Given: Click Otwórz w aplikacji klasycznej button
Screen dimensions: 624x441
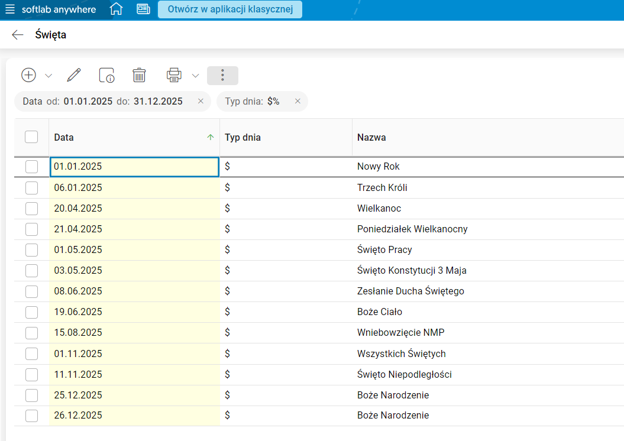Looking at the screenshot, I should tap(229, 9).
